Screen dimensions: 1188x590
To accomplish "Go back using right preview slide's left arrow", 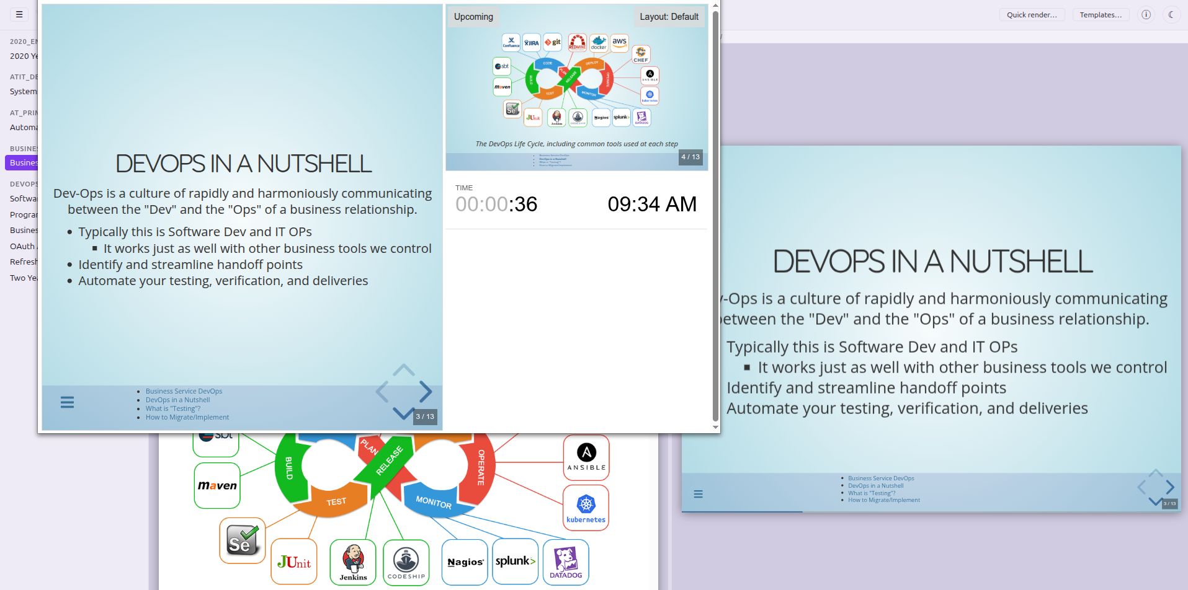I will 1141,487.
